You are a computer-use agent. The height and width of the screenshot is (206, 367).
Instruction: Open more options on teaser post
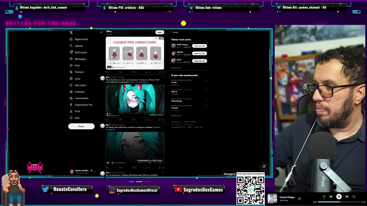click(x=163, y=125)
